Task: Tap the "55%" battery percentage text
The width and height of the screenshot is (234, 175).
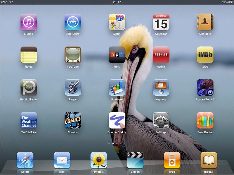Action: pyautogui.click(x=225, y=2)
